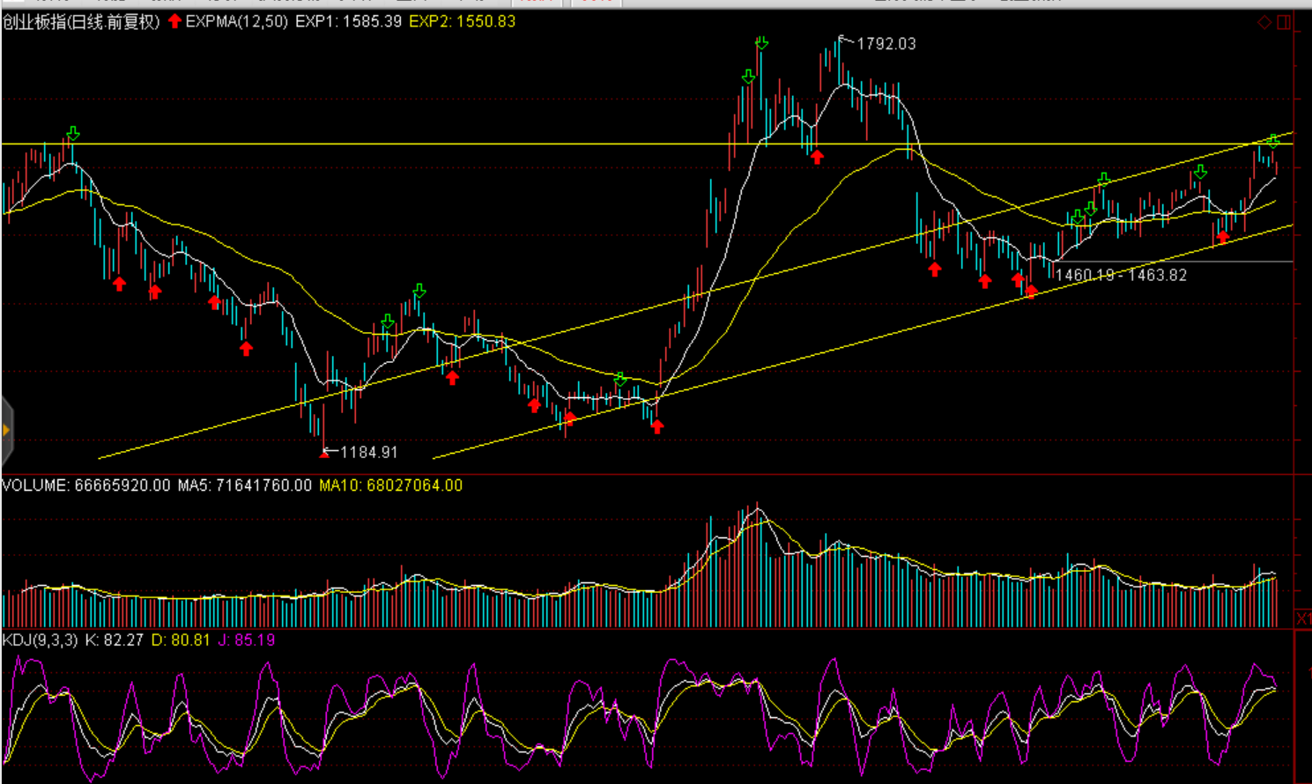Toggle the split panel layout icon

pyautogui.click(x=1284, y=22)
